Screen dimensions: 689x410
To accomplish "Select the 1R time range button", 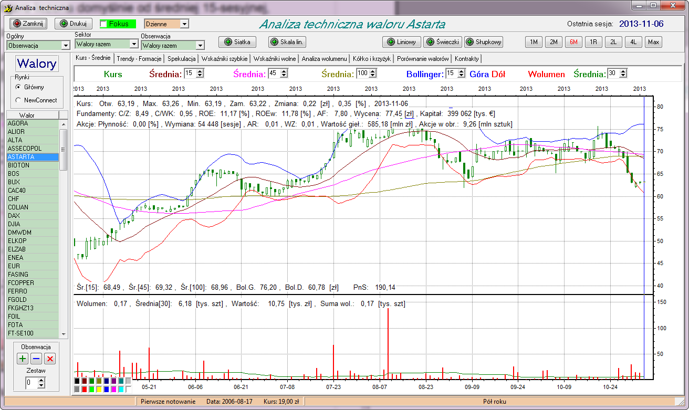I will [593, 42].
